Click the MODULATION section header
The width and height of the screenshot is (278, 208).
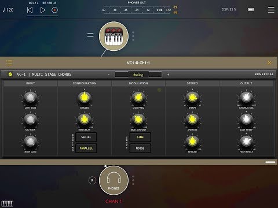(138, 83)
